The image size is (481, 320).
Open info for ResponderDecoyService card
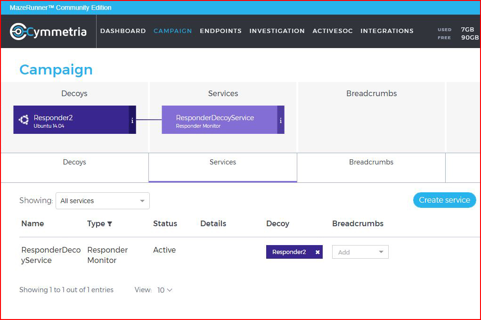coord(281,120)
